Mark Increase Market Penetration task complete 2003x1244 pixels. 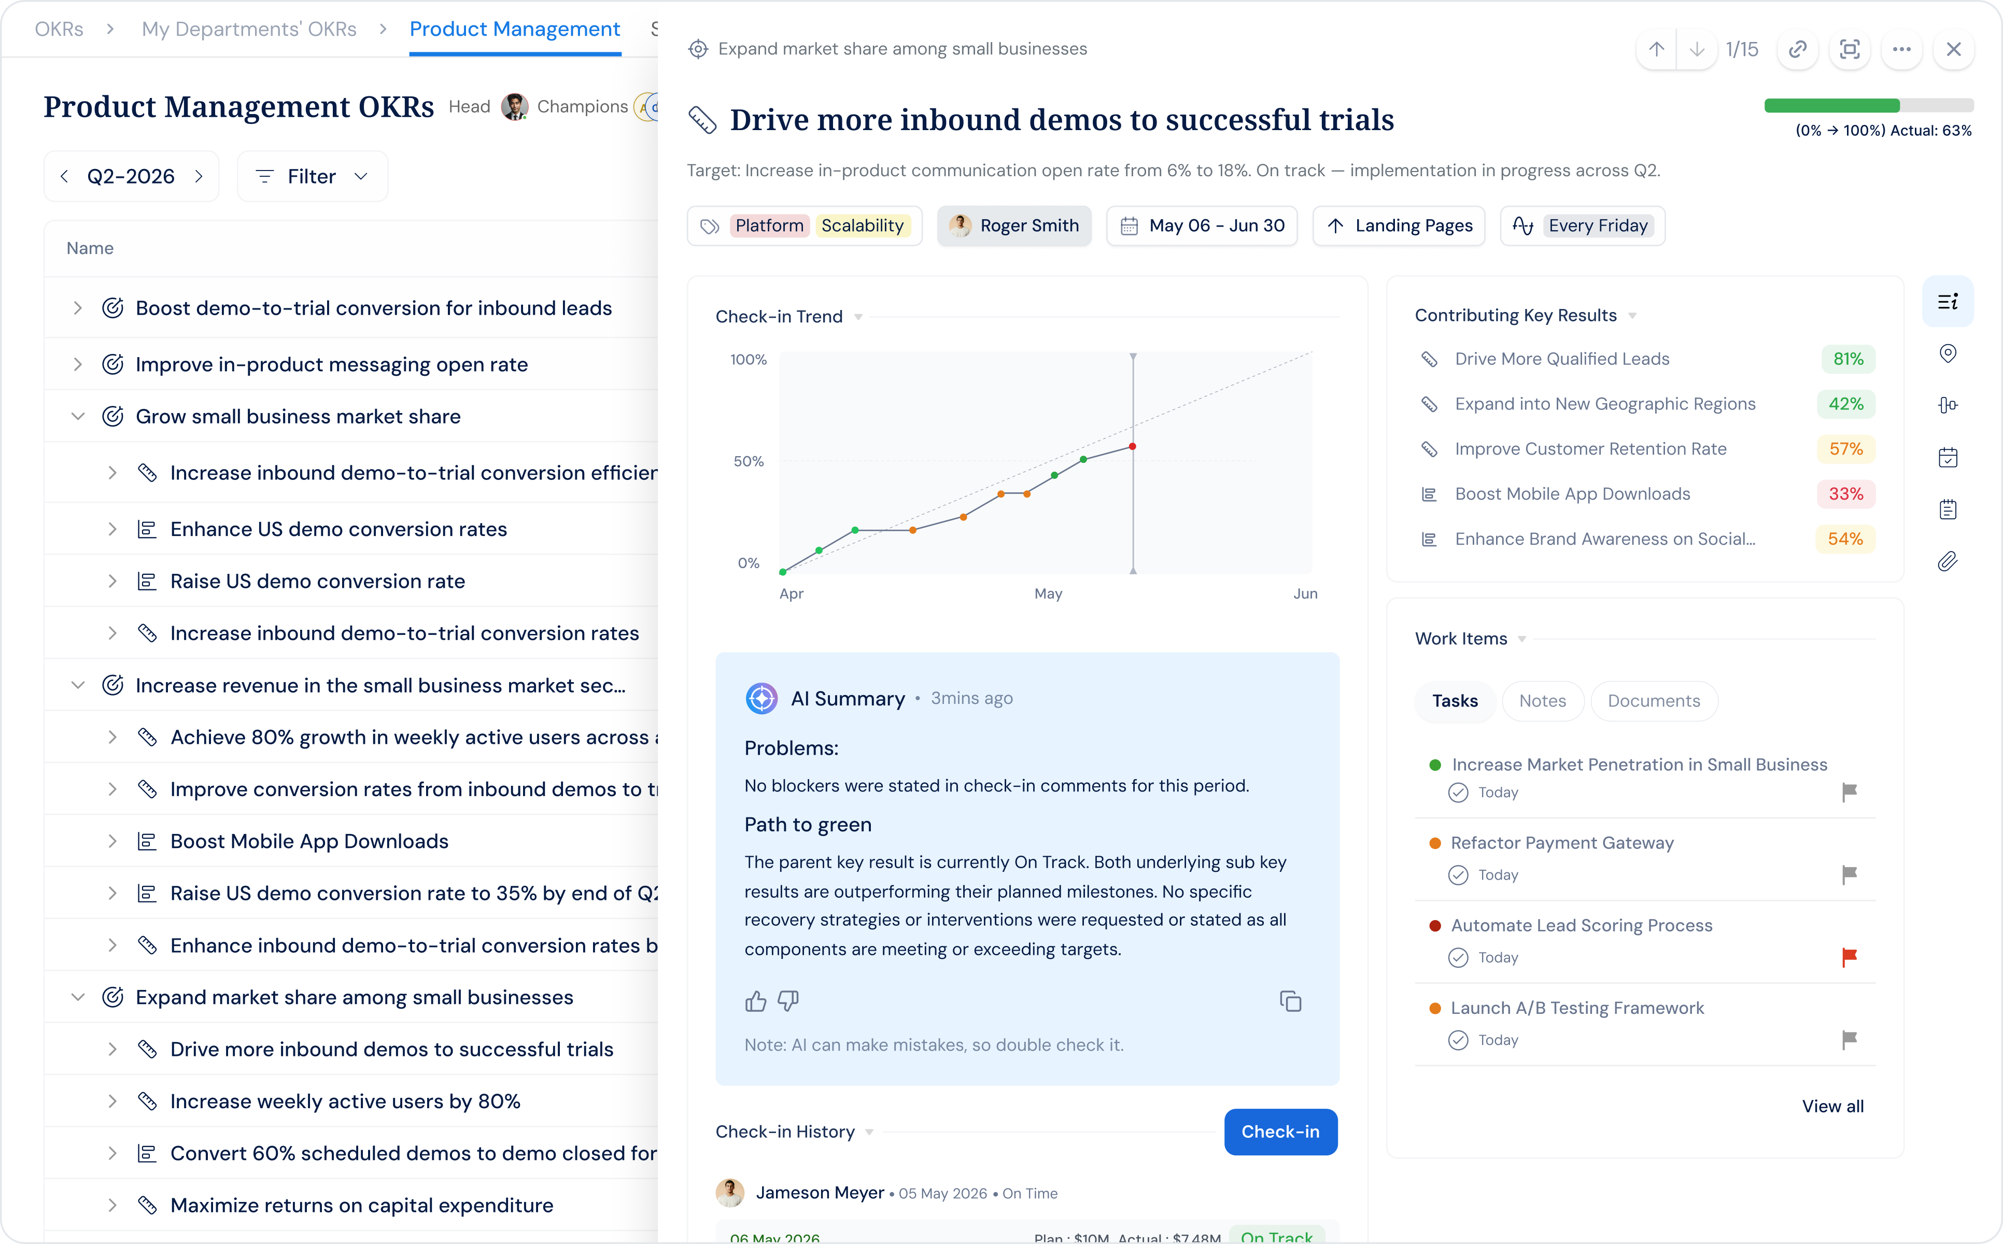pos(1458,793)
